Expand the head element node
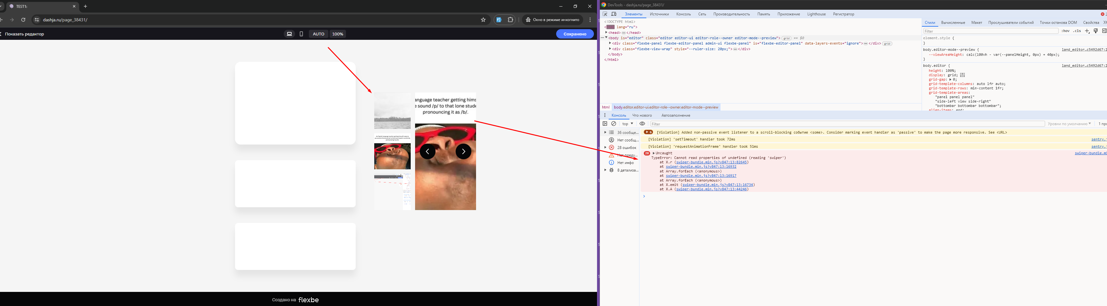The width and height of the screenshot is (1107, 306). pos(606,33)
